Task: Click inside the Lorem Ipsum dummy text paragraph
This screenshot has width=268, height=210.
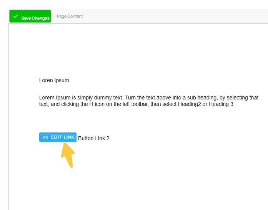Action: (x=146, y=101)
